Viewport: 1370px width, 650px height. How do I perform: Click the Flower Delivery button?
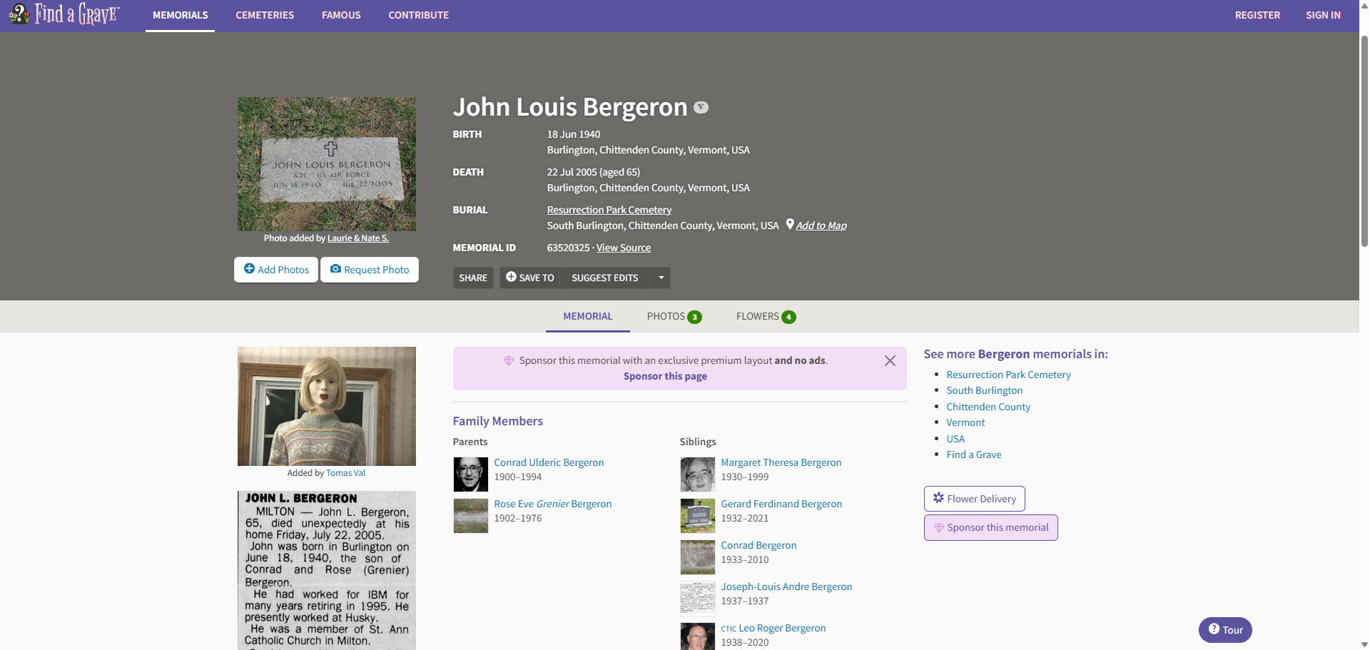pyautogui.click(x=974, y=499)
